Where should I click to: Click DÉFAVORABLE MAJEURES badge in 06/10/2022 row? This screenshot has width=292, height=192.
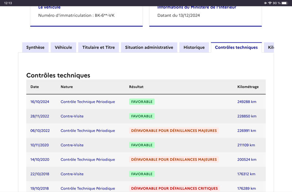tap(174, 131)
